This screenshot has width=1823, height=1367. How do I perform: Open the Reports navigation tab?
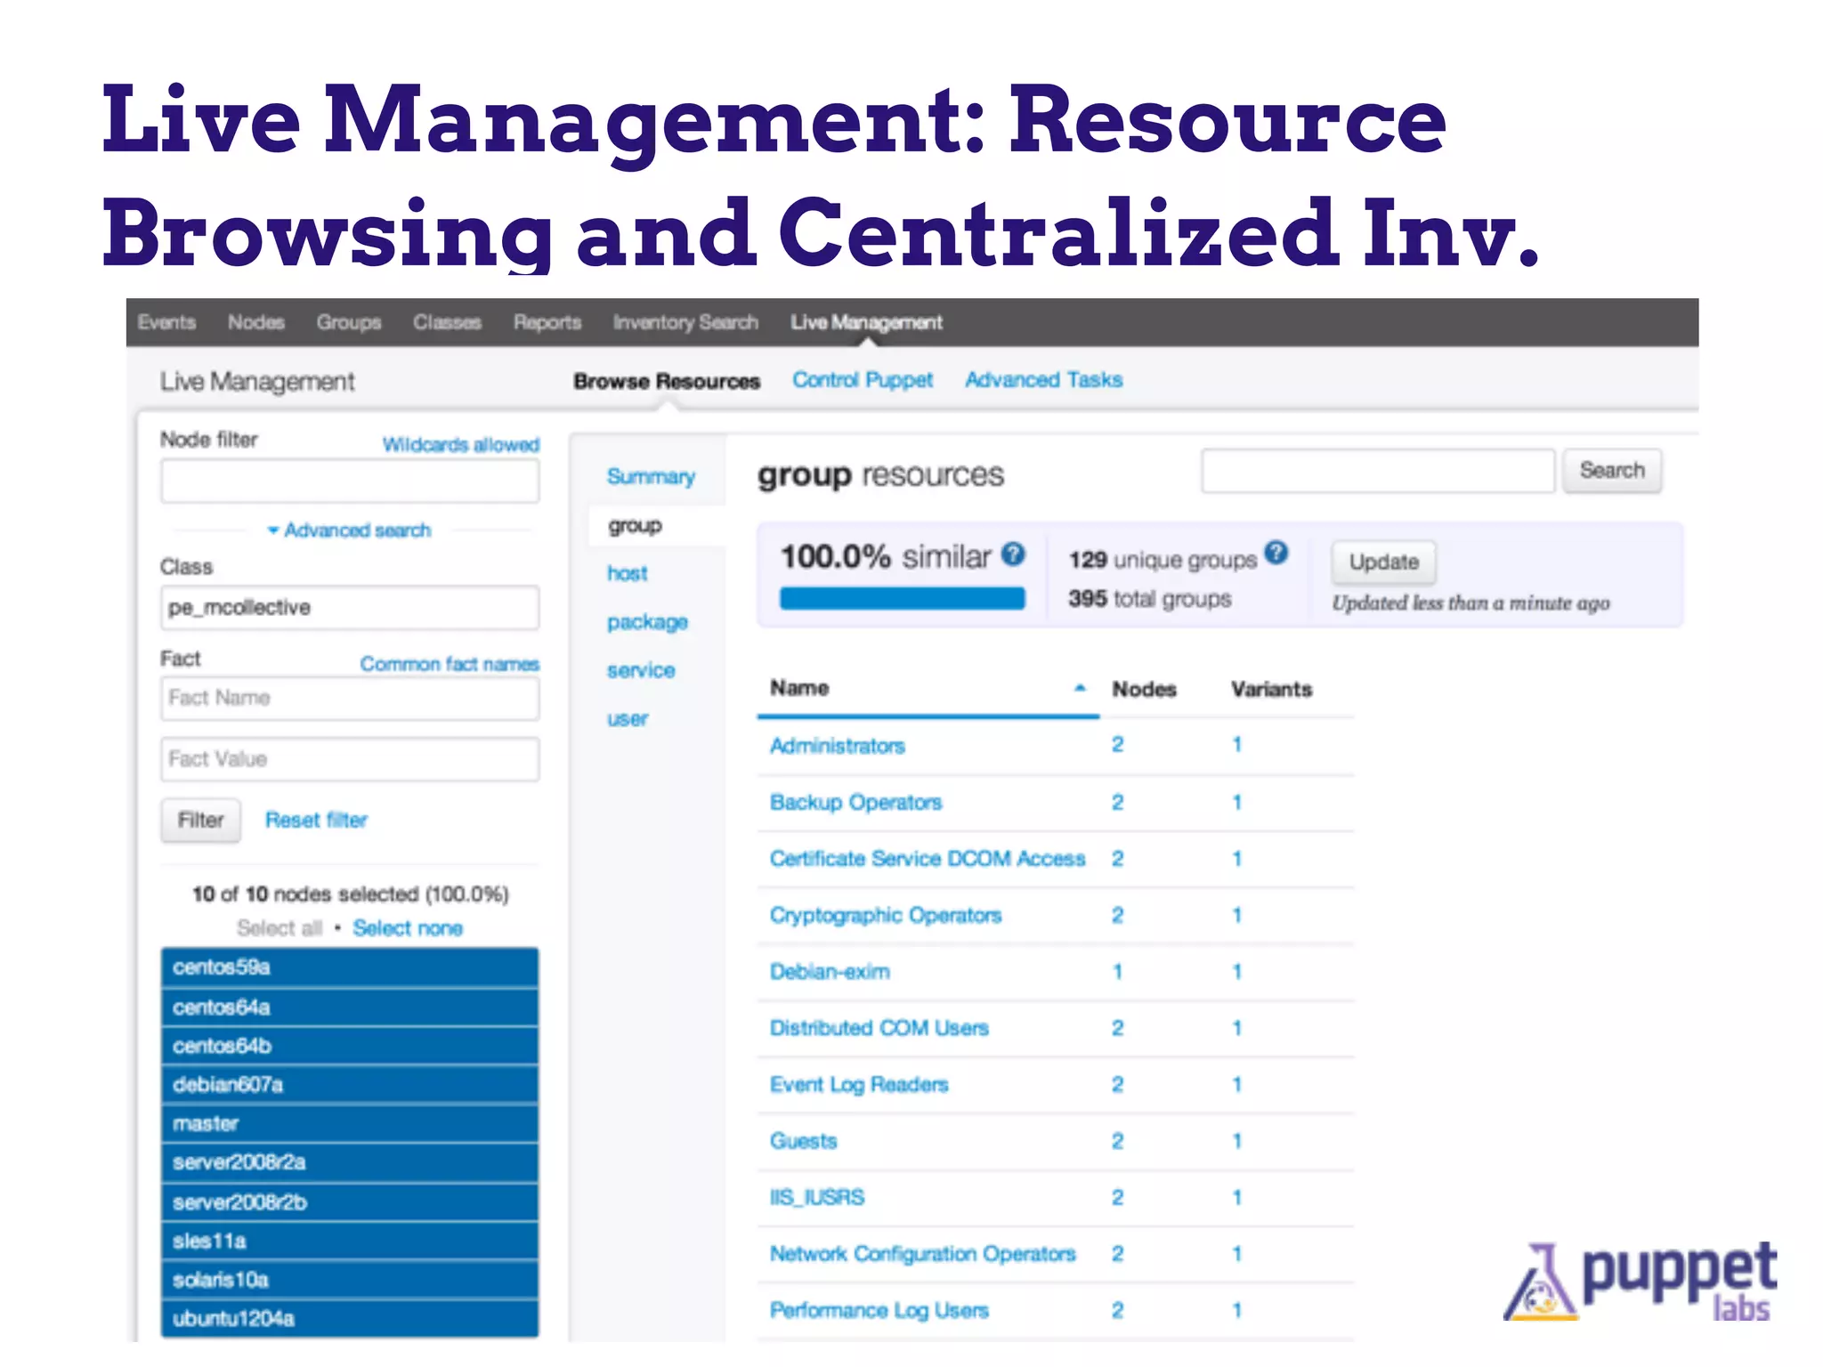(x=547, y=322)
